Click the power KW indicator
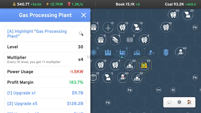The height and width of the screenshot is (113, 201). (x=55, y=4)
